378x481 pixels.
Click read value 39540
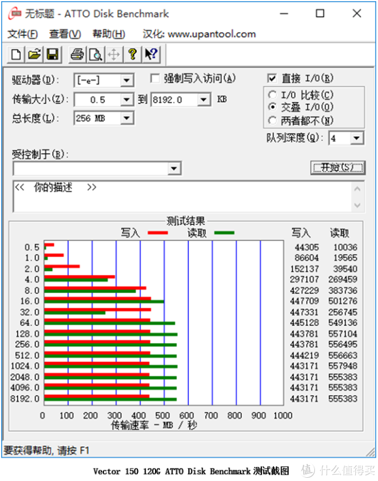pyautogui.click(x=345, y=269)
